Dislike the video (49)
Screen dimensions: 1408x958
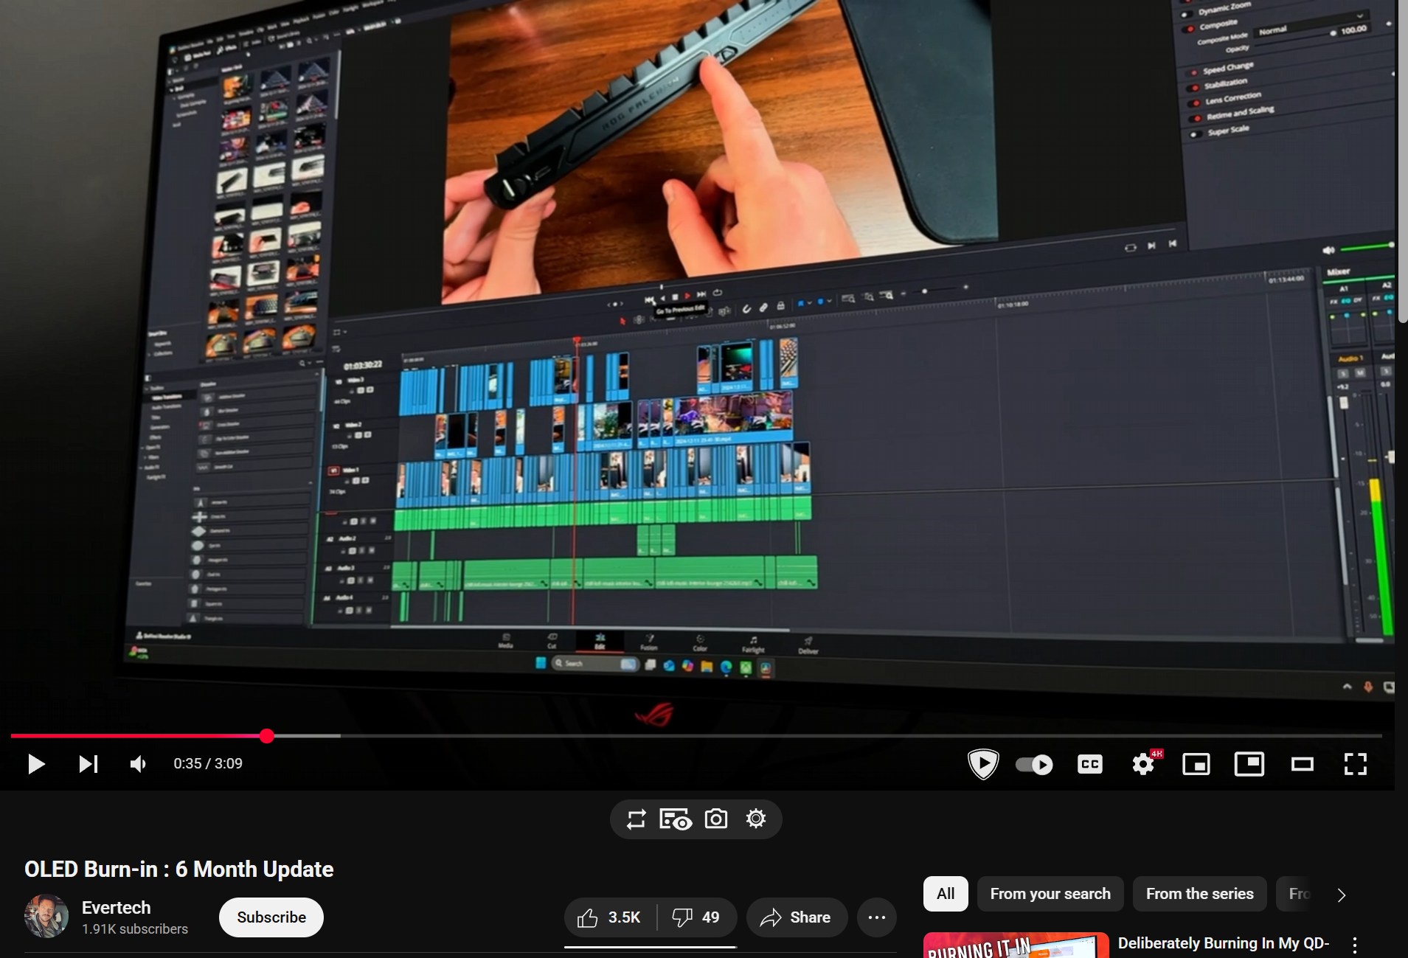click(x=696, y=917)
